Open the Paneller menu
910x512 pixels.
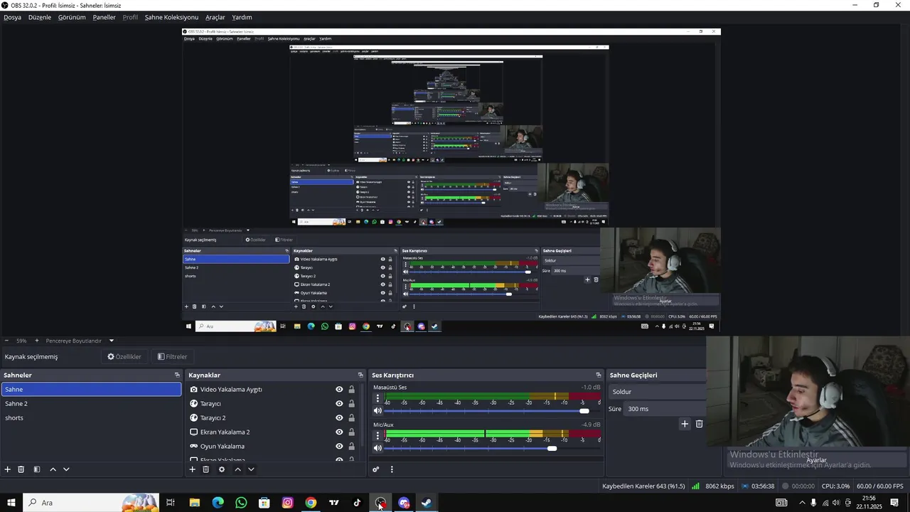[x=105, y=17]
